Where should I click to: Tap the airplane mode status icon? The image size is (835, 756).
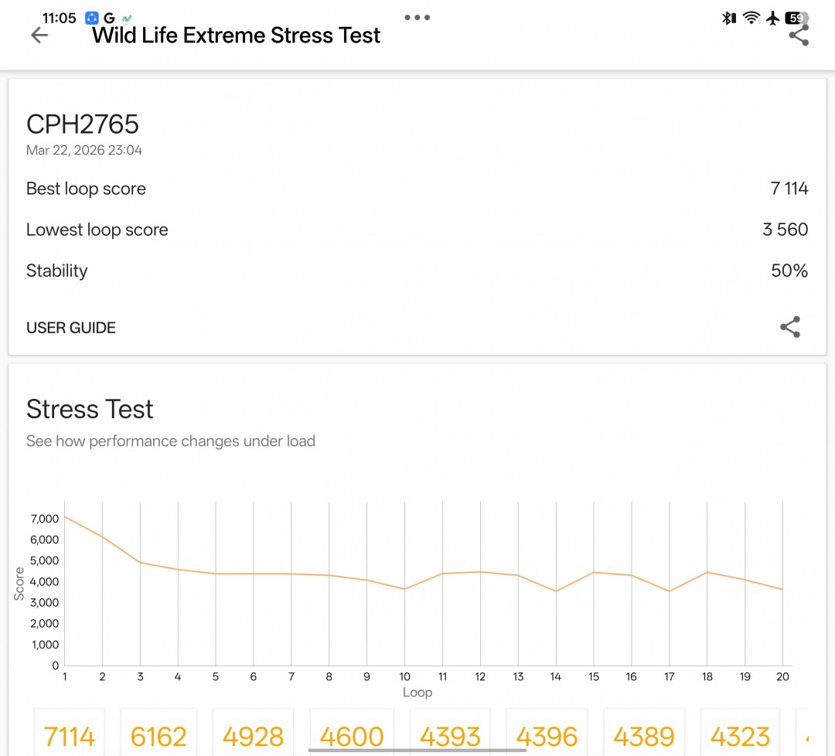point(772,18)
